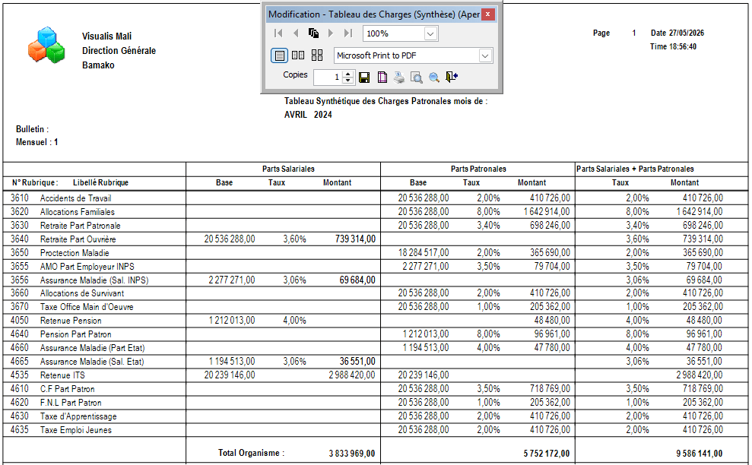This screenshot has width=752, height=465.
Task: Switch to four-page view layout
Action: (x=317, y=55)
